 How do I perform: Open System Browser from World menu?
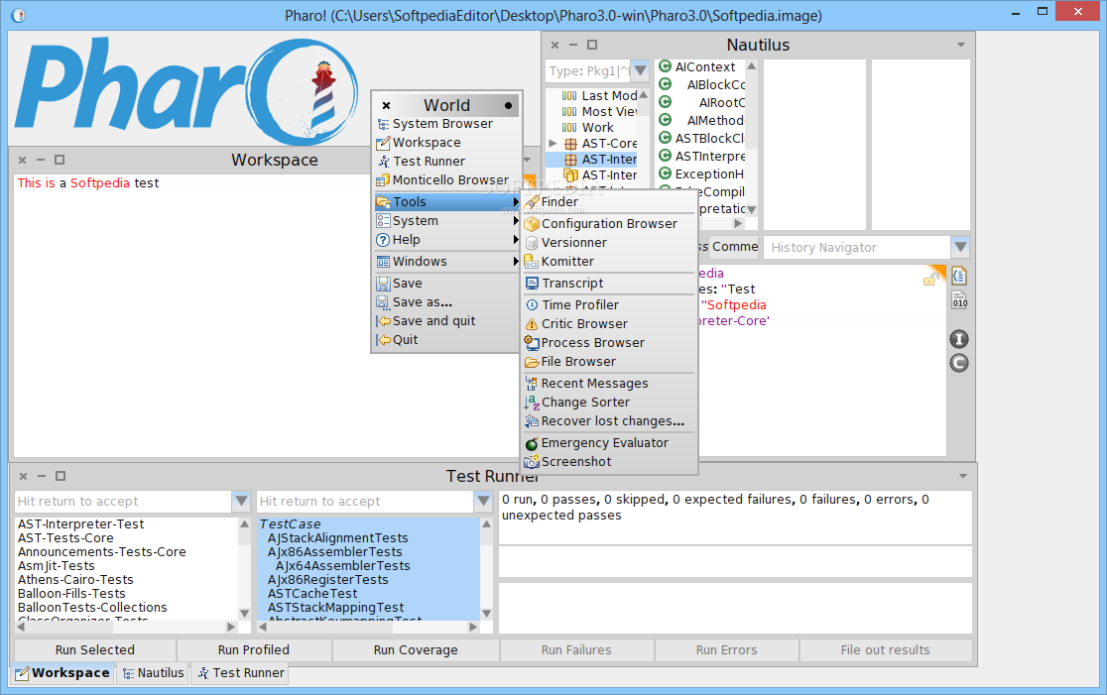(x=447, y=124)
